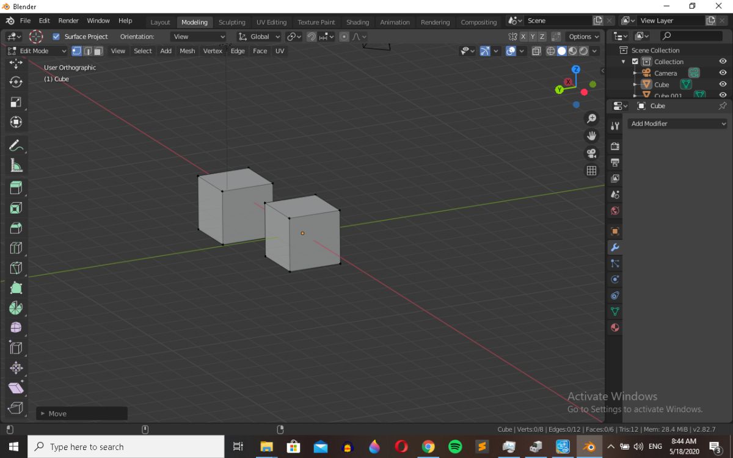Image resolution: width=733 pixels, height=458 pixels.
Task: Open World properties tab
Action: coord(615,211)
